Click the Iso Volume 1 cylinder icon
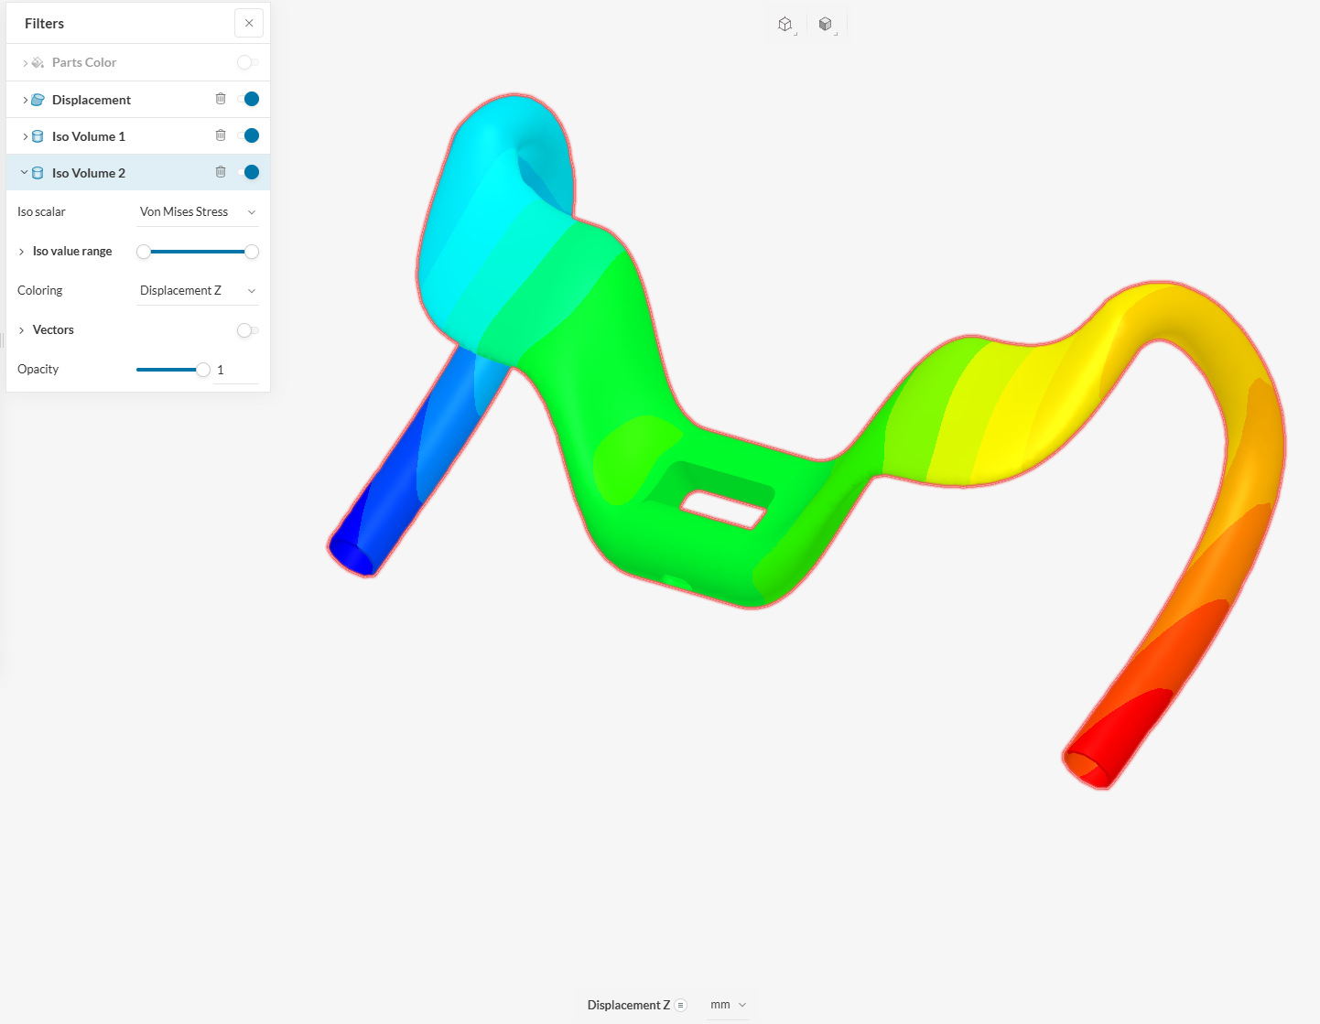This screenshot has width=1320, height=1024. [38, 136]
